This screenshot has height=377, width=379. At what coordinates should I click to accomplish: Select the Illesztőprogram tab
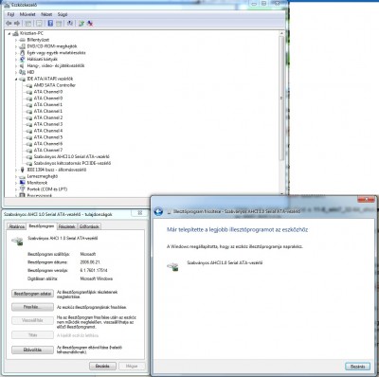tap(42, 226)
